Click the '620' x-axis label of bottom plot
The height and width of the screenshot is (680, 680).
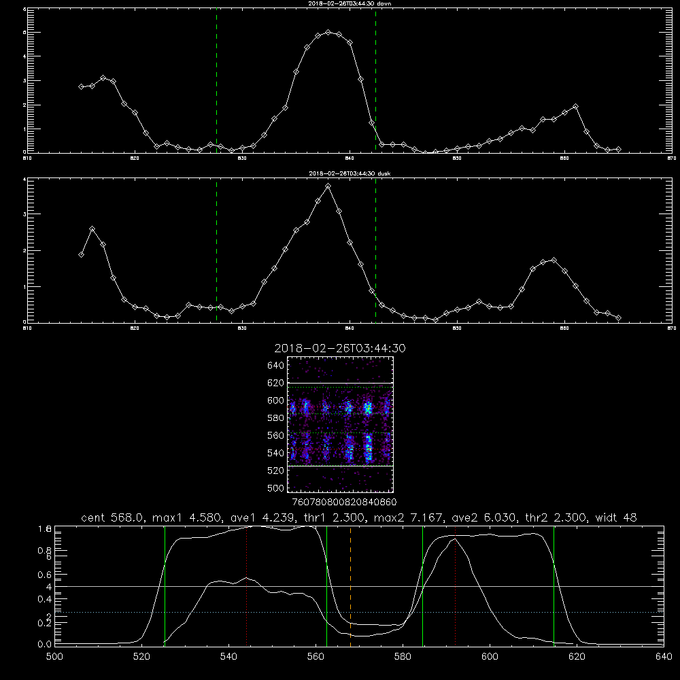click(577, 657)
